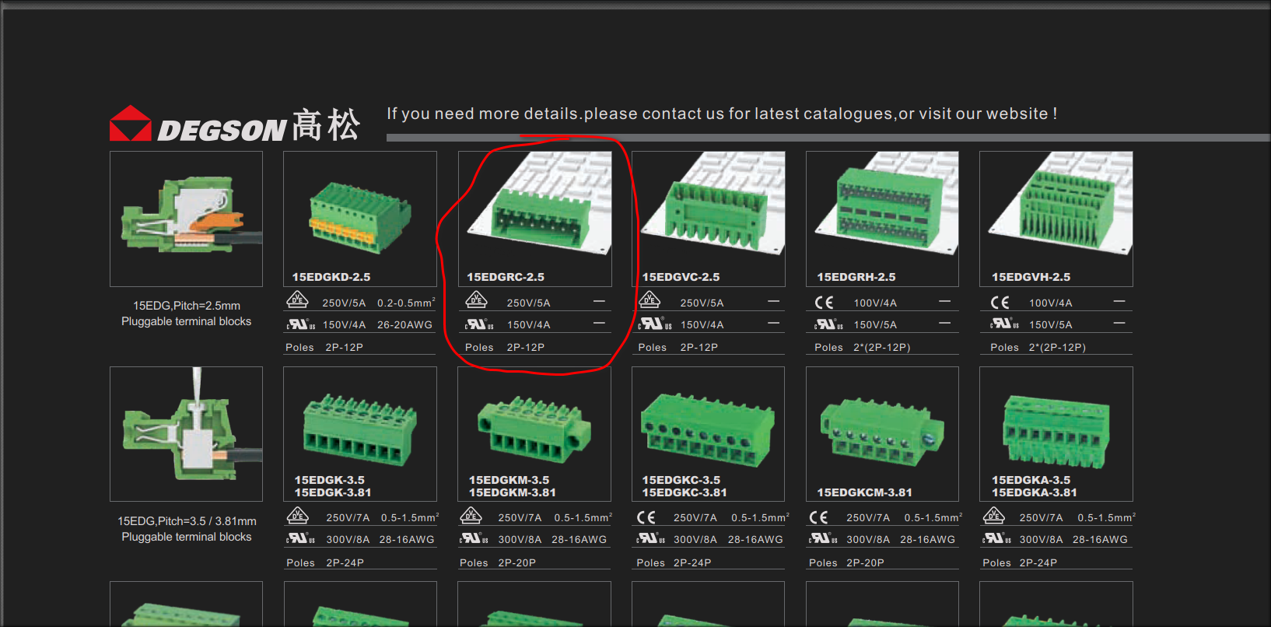The width and height of the screenshot is (1271, 627).
Task: Click the '15EDGKCM-3.81' model label
Action: click(x=864, y=492)
